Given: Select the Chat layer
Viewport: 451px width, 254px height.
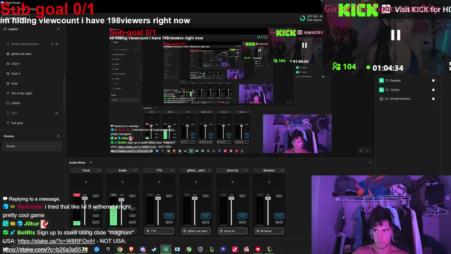Looking at the screenshot, I should [x=32, y=84].
